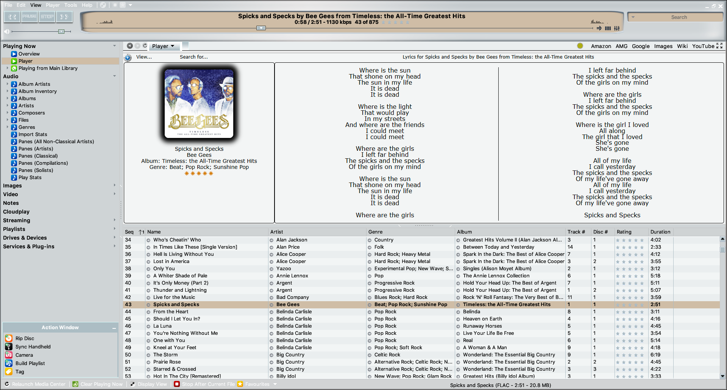Open the YouTube link
This screenshot has height=390, width=727.
(x=703, y=46)
